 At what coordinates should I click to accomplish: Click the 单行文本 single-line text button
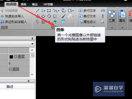tap(87, 16)
